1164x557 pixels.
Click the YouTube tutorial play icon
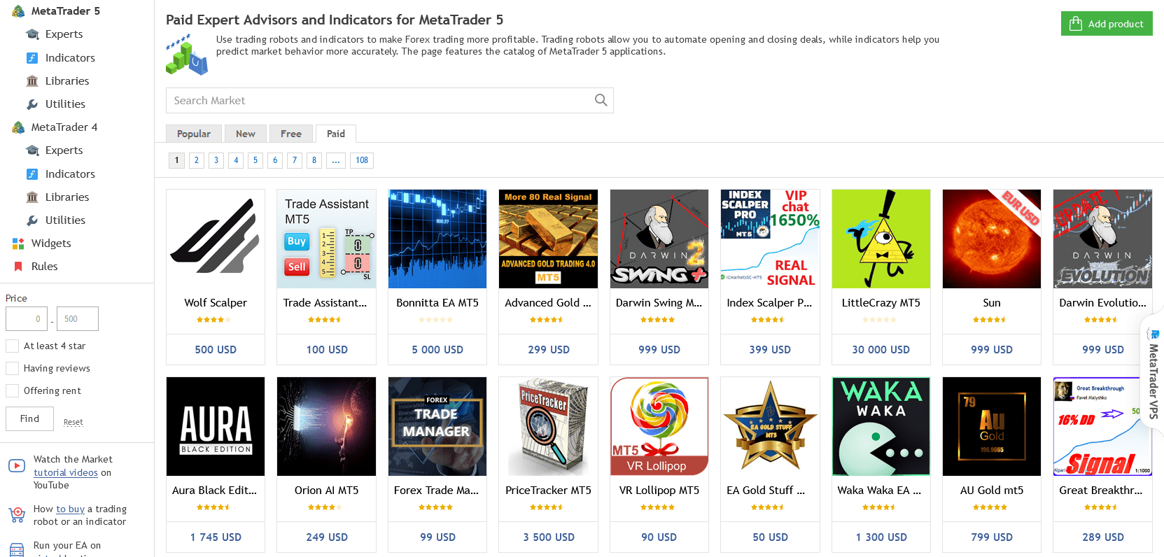(17, 466)
